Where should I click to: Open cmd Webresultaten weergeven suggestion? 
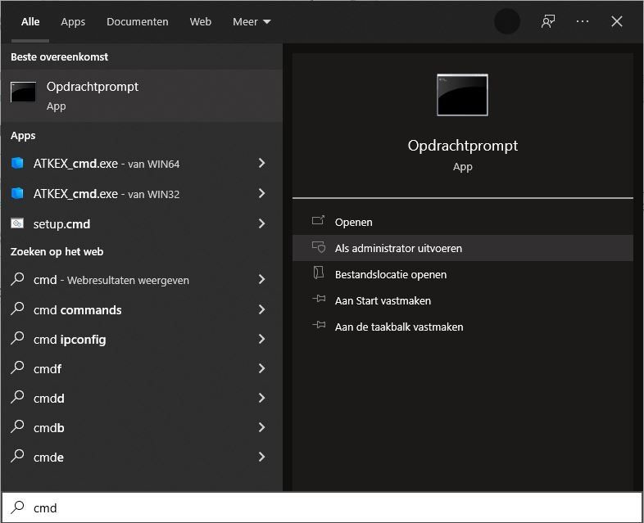point(142,280)
